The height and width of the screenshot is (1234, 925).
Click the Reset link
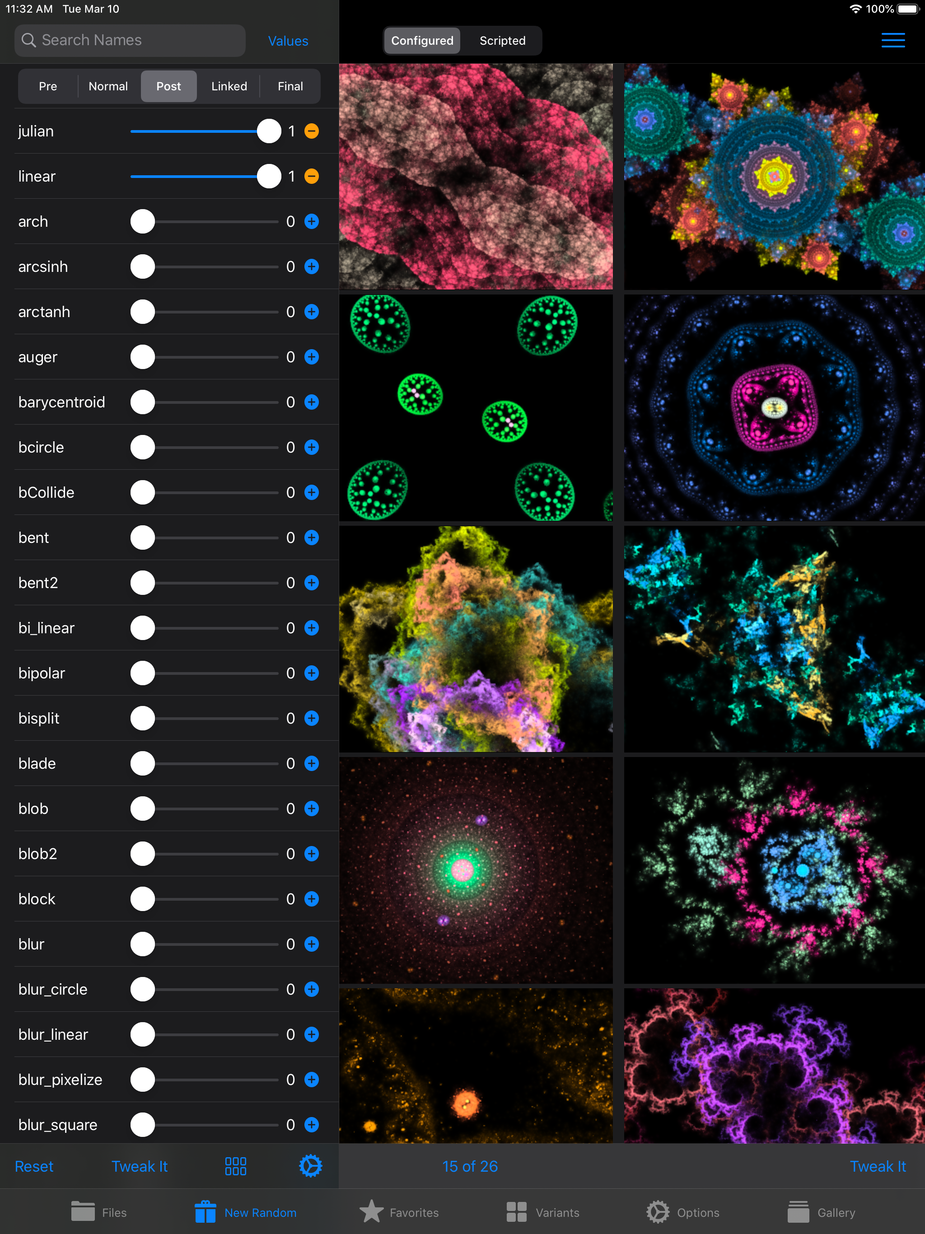pyautogui.click(x=34, y=1166)
